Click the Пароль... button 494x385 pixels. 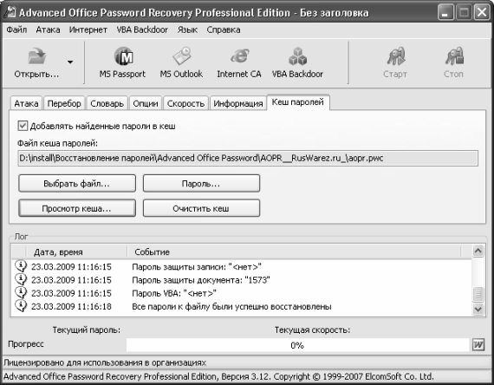point(201,184)
